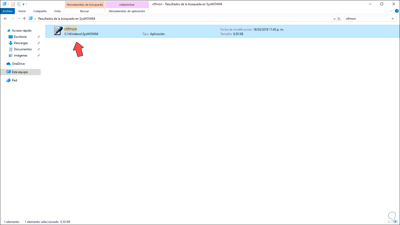Open the address bar history dropdown

[335, 18]
